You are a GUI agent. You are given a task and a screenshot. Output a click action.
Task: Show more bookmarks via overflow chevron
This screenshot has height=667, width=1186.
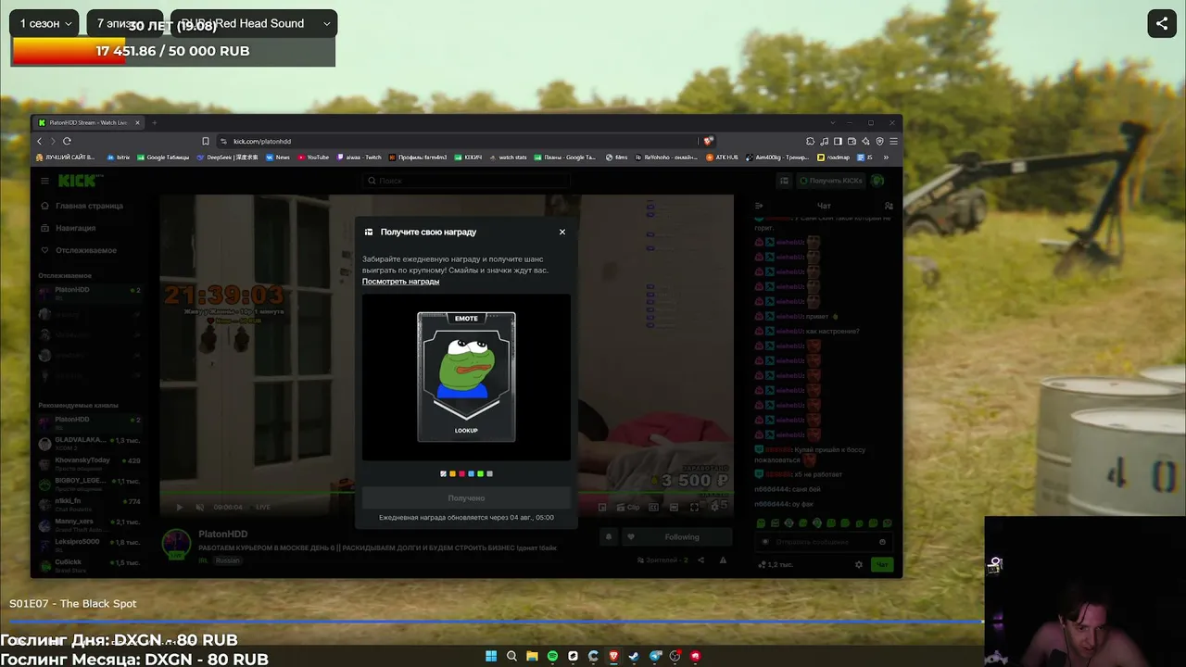[x=886, y=157]
